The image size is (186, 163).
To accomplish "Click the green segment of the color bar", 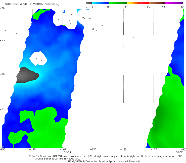I will coord(118,3).
